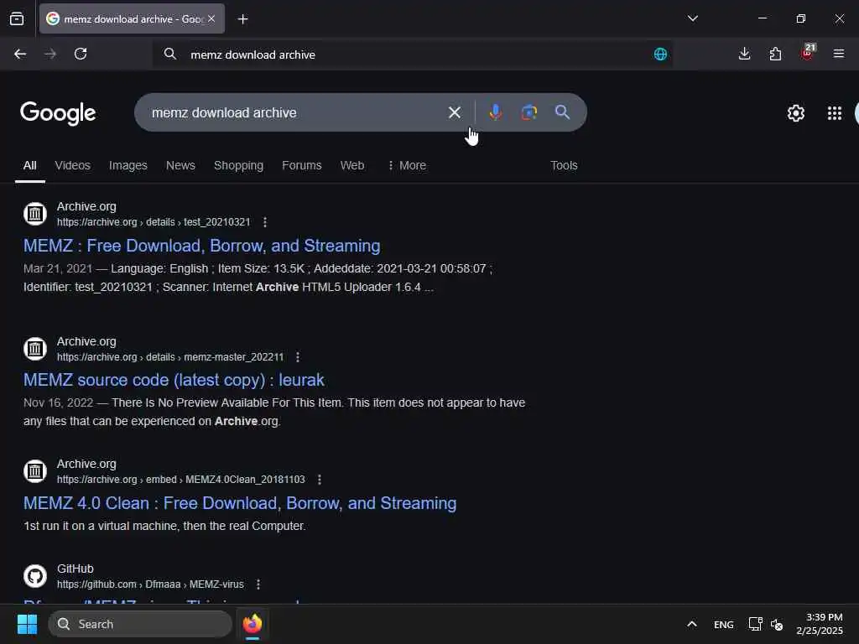Screen dimensions: 859x644
Task: Click the archive.org details test_20210321 URL
Action: (x=154, y=222)
